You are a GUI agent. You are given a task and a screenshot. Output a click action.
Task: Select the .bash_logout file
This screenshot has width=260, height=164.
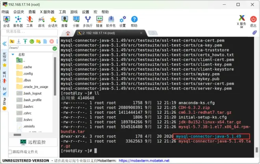(29, 93)
